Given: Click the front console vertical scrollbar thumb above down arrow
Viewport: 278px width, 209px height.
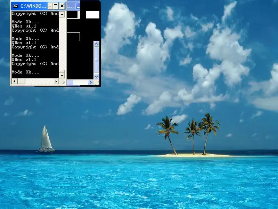Looking at the screenshot, I should pos(62,71).
